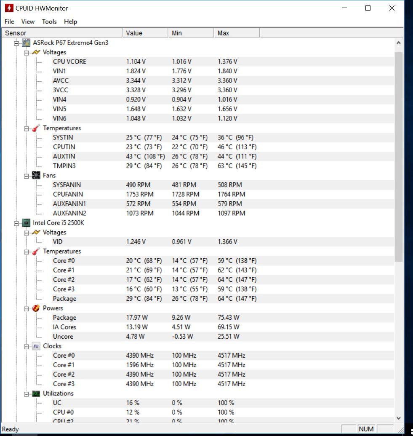Click the scrollbar down arrow
Viewport: 413px width, 436px height.
399,418
